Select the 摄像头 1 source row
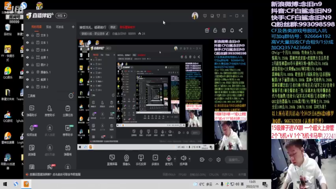The width and height of the screenshot is (336, 189). click(x=50, y=72)
